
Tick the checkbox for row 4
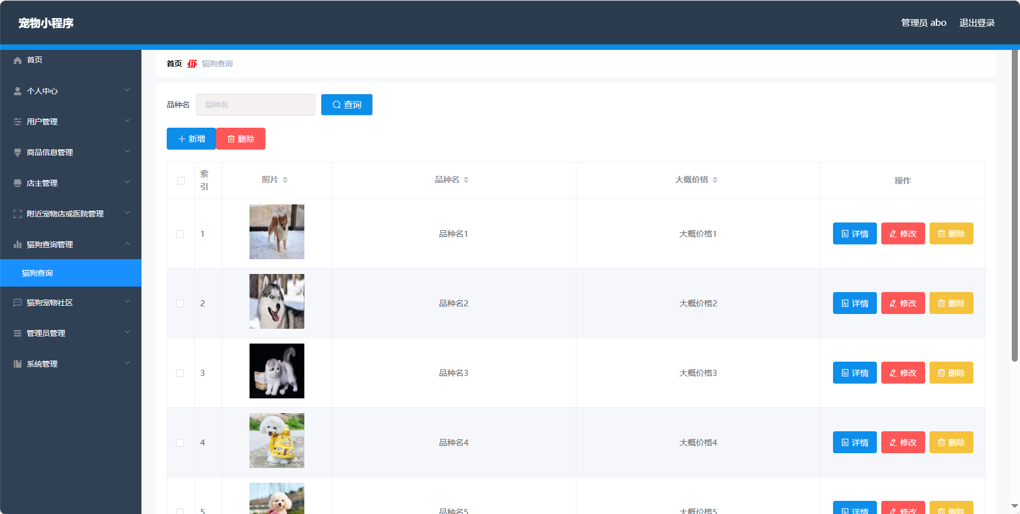(x=180, y=443)
